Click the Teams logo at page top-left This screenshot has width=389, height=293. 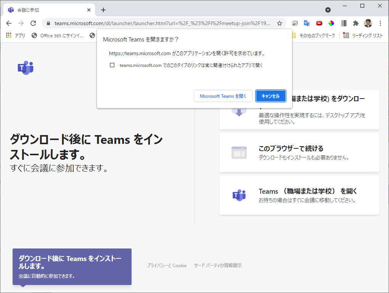(x=26, y=68)
